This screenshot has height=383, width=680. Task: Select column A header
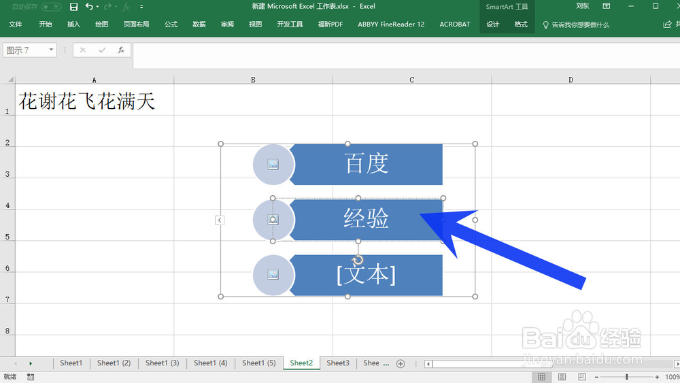pos(94,80)
